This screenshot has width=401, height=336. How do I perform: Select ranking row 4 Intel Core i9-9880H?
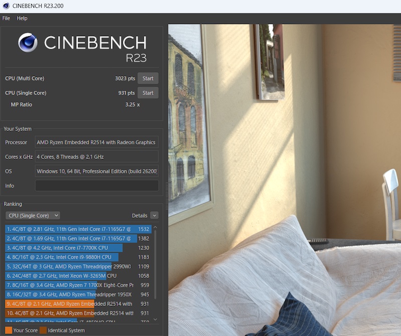[x=78, y=257]
